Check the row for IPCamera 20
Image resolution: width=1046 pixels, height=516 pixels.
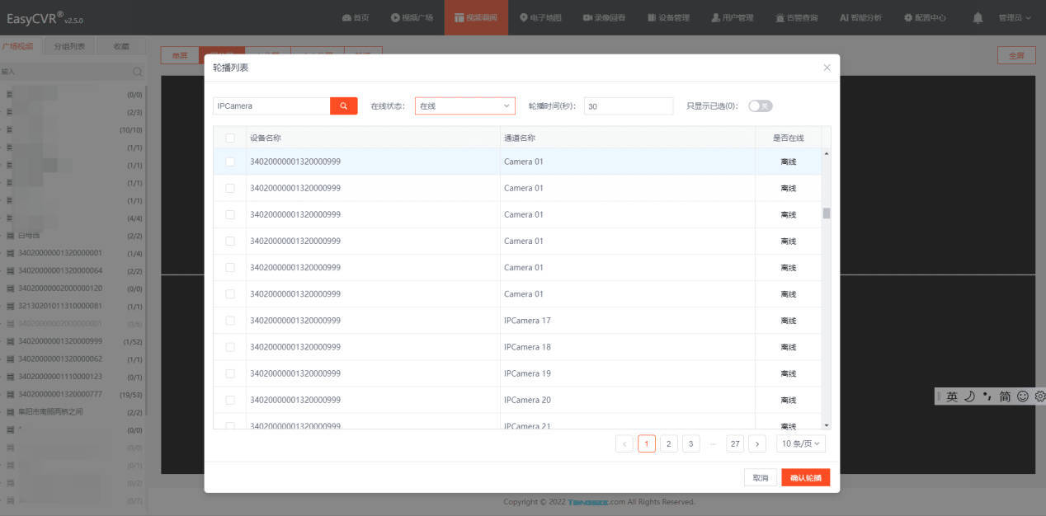pyautogui.click(x=230, y=400)
